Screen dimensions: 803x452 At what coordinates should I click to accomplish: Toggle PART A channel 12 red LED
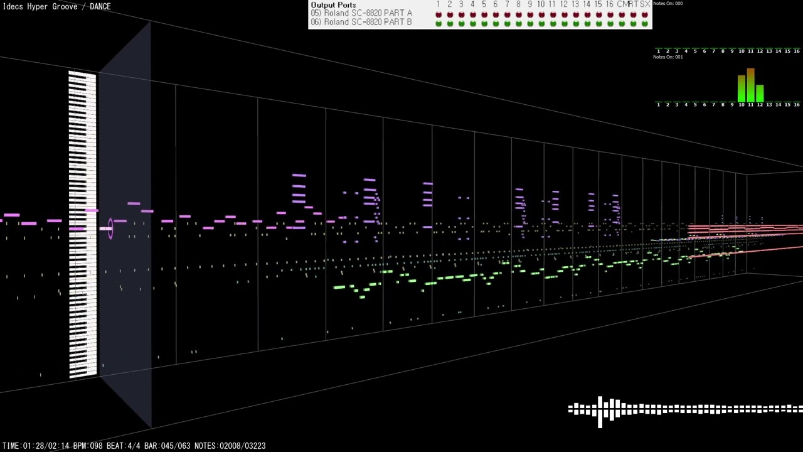point(564,14)
